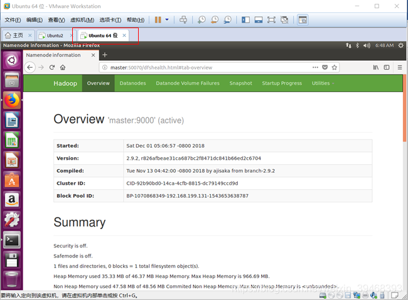Open Ubuntu Dash search from launcher

coord(12,60)
